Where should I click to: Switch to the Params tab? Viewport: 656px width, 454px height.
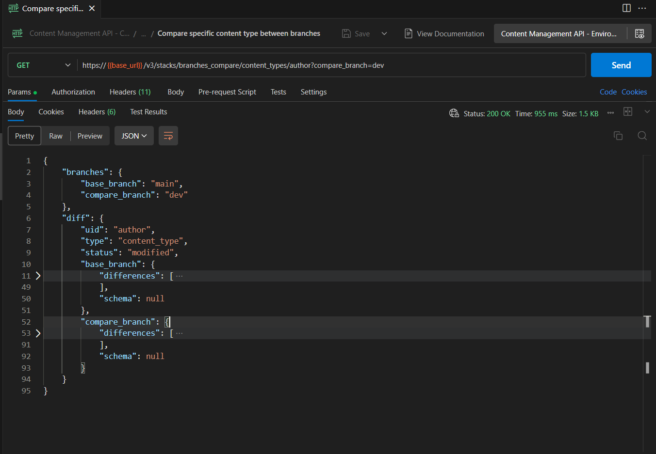point(22,92)
